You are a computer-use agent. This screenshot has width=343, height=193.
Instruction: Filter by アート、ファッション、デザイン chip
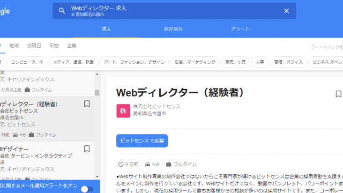pyautogui.click(x=134, y=62)
